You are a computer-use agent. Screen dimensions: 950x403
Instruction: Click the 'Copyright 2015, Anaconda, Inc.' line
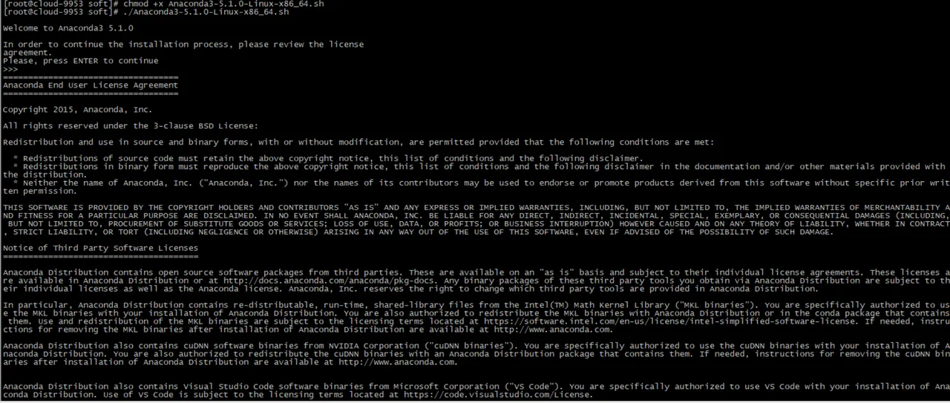point(78,110)
